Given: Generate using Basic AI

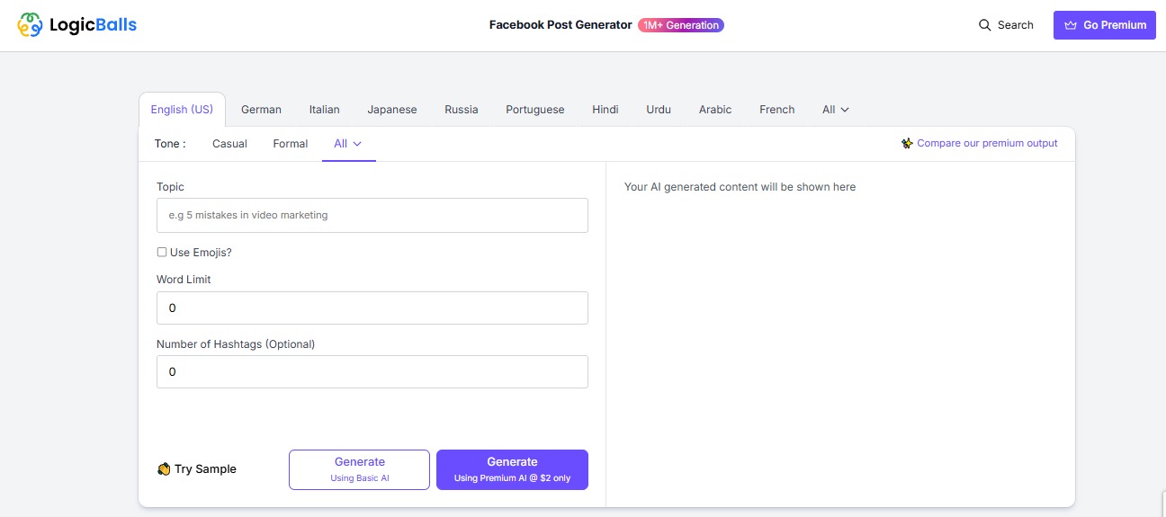Looking at the screenshot, I should click(359, 469).
